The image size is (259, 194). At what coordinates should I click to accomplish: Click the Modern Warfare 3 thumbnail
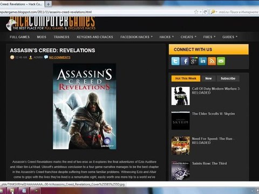pyautogui.click(x=180, y=96)
